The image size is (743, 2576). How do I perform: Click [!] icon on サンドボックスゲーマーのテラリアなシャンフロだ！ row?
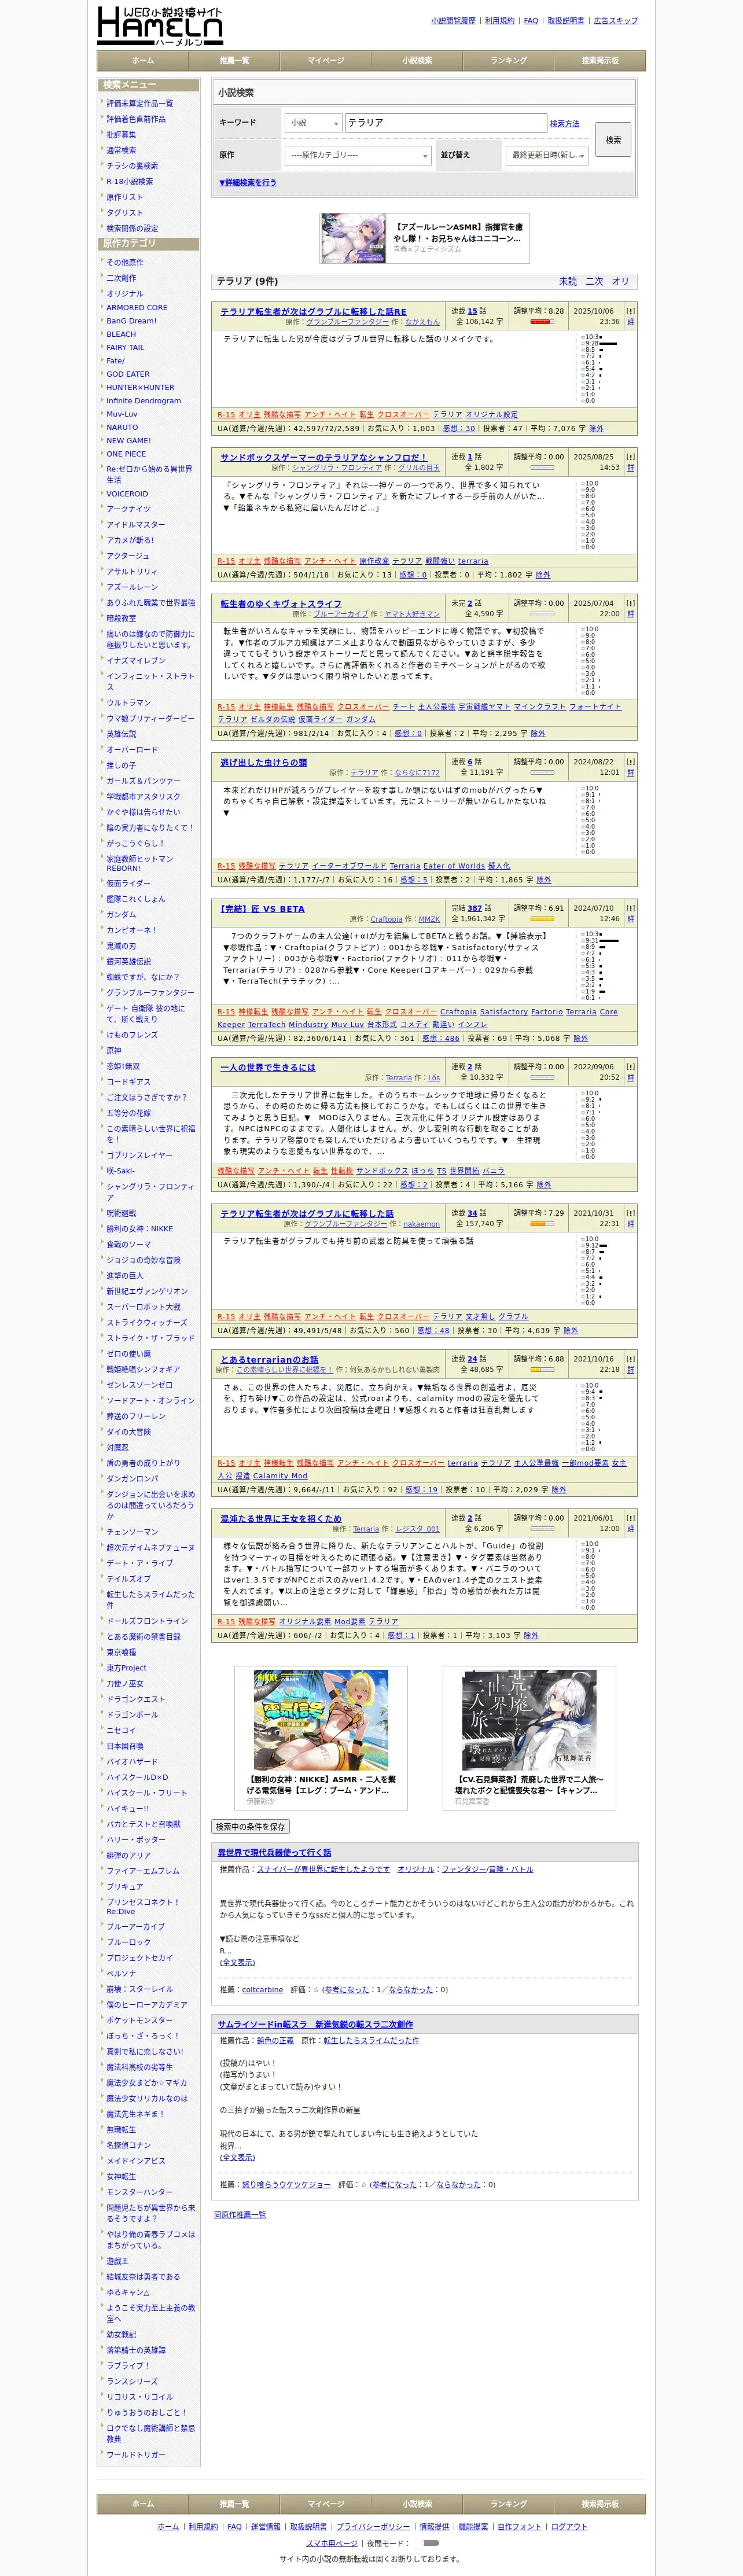click(x=630, y=457)
